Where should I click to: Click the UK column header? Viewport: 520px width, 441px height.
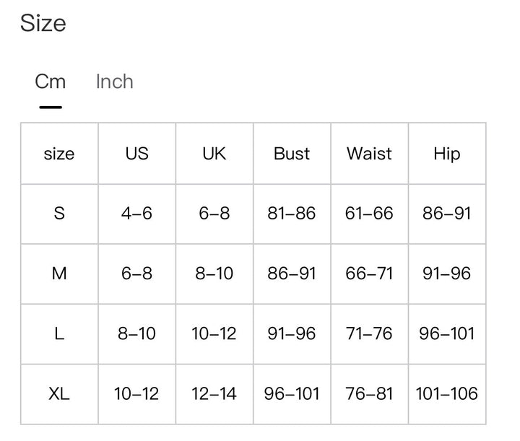pos(214,154)
